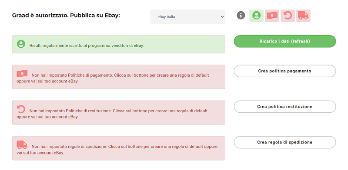Image resolution: width=348 pixels, height=170 pixels.
Task: Open the eBay Italia marketplace dropdown
Action: (188, 16)
